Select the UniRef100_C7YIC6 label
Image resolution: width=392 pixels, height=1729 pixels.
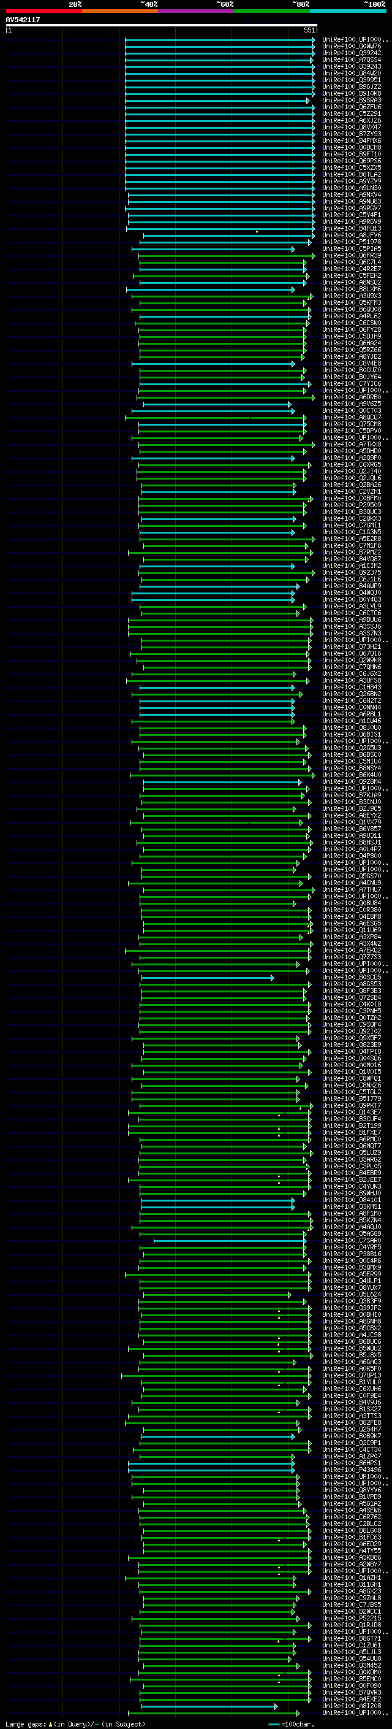pyautogui.click(x=352, y=384)
